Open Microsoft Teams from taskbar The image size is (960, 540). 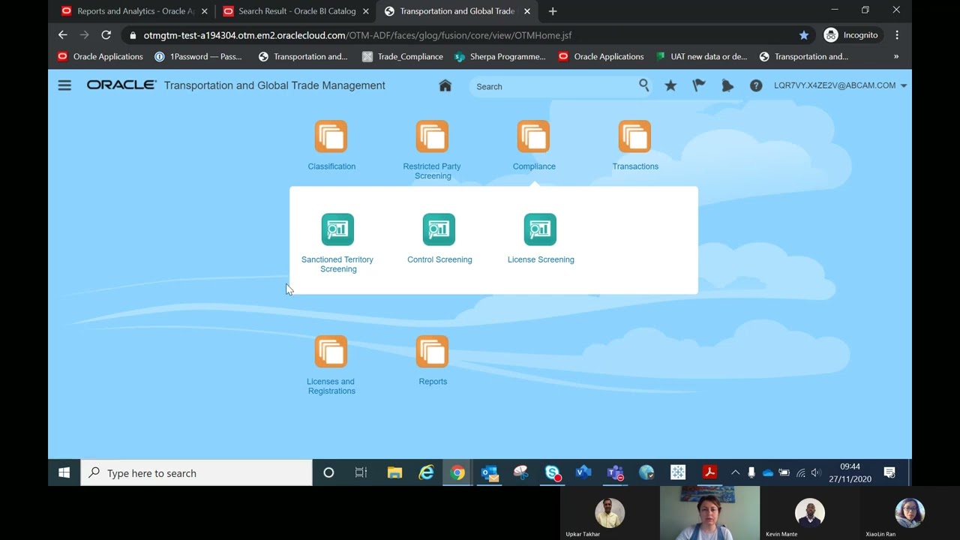point(616,472)
